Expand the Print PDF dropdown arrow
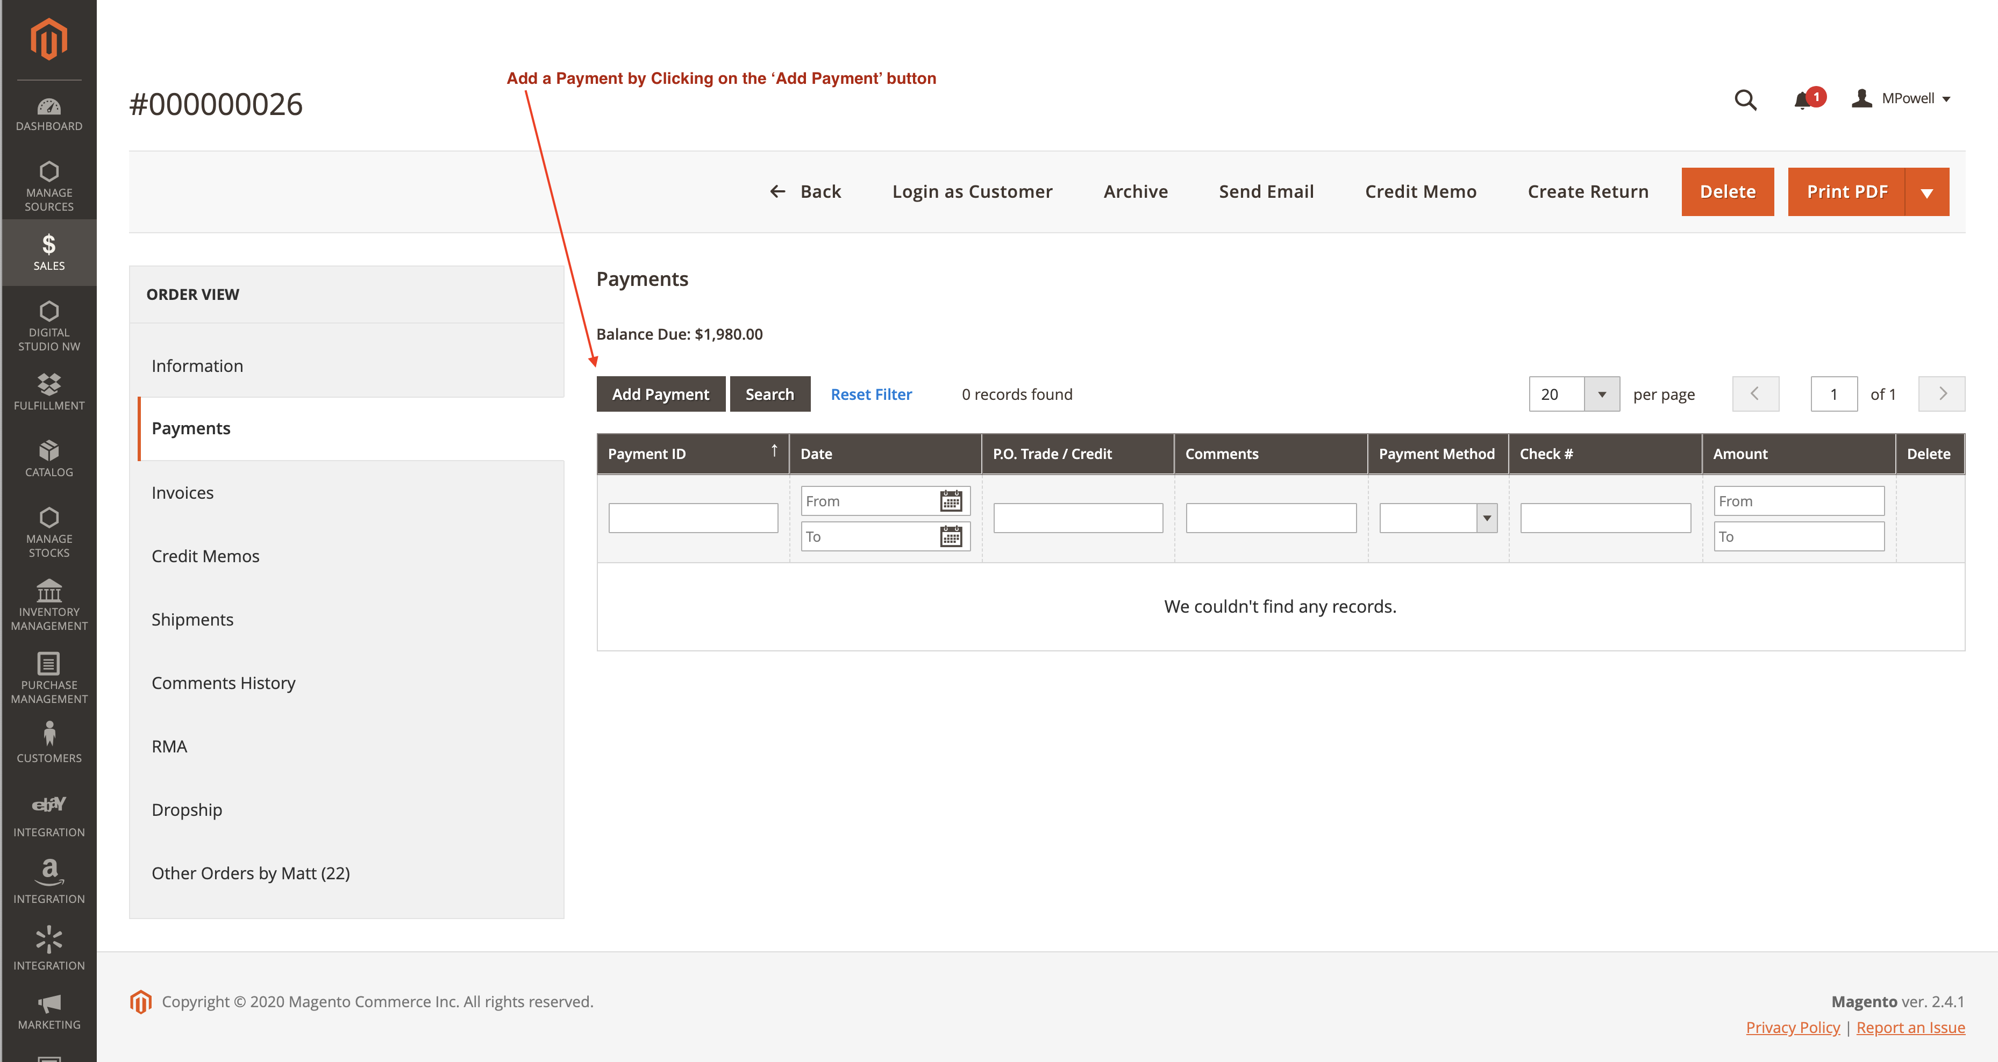The height and width of the screenshot is (1062, 1998). (x=1926, y=192)
